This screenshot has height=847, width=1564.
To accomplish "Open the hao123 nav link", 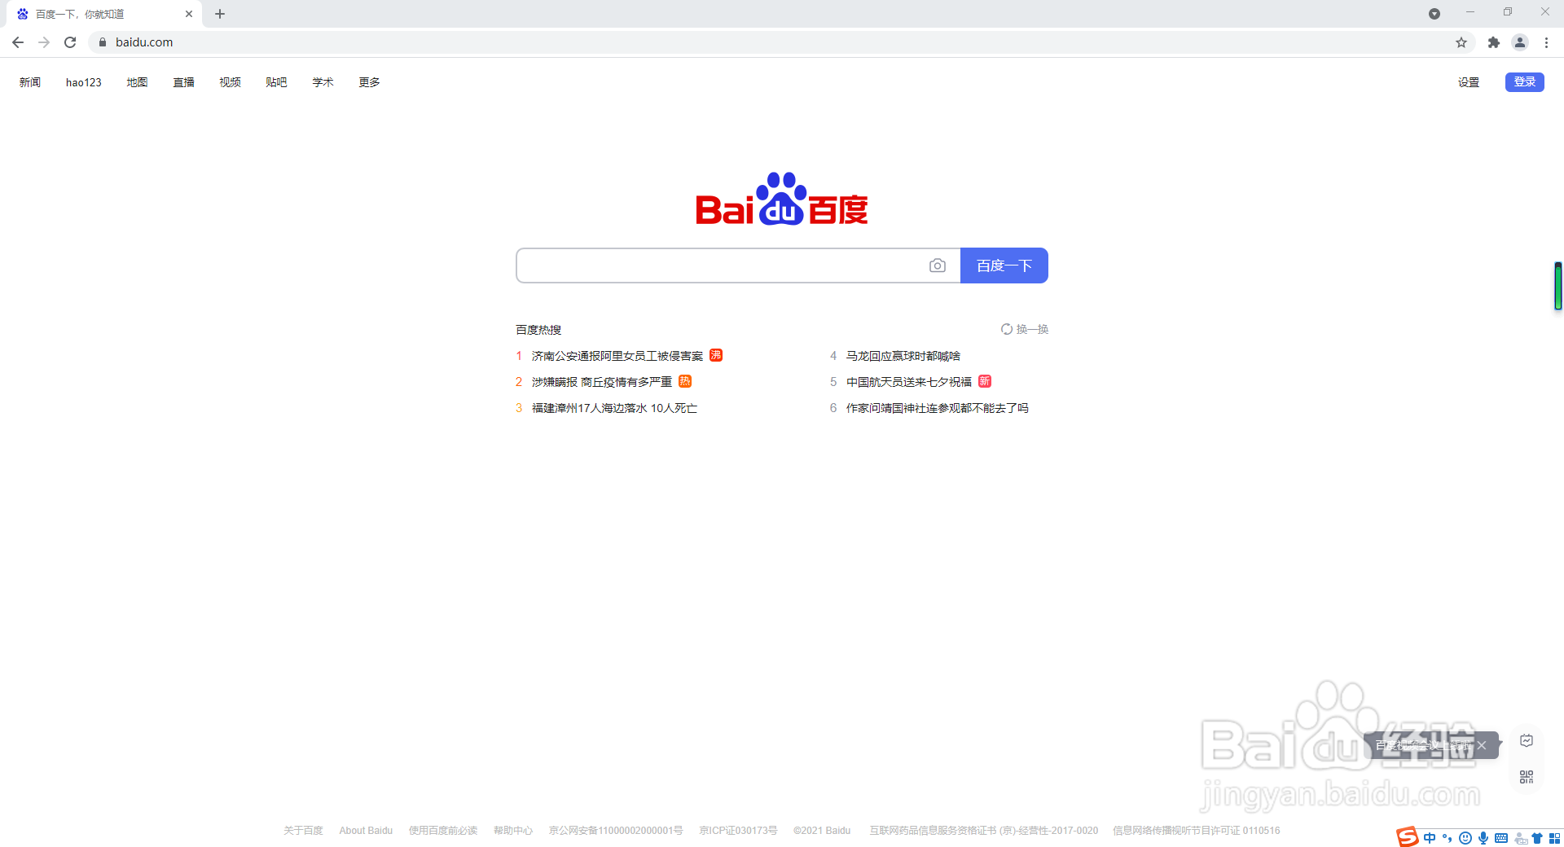I will pos(84,82).
